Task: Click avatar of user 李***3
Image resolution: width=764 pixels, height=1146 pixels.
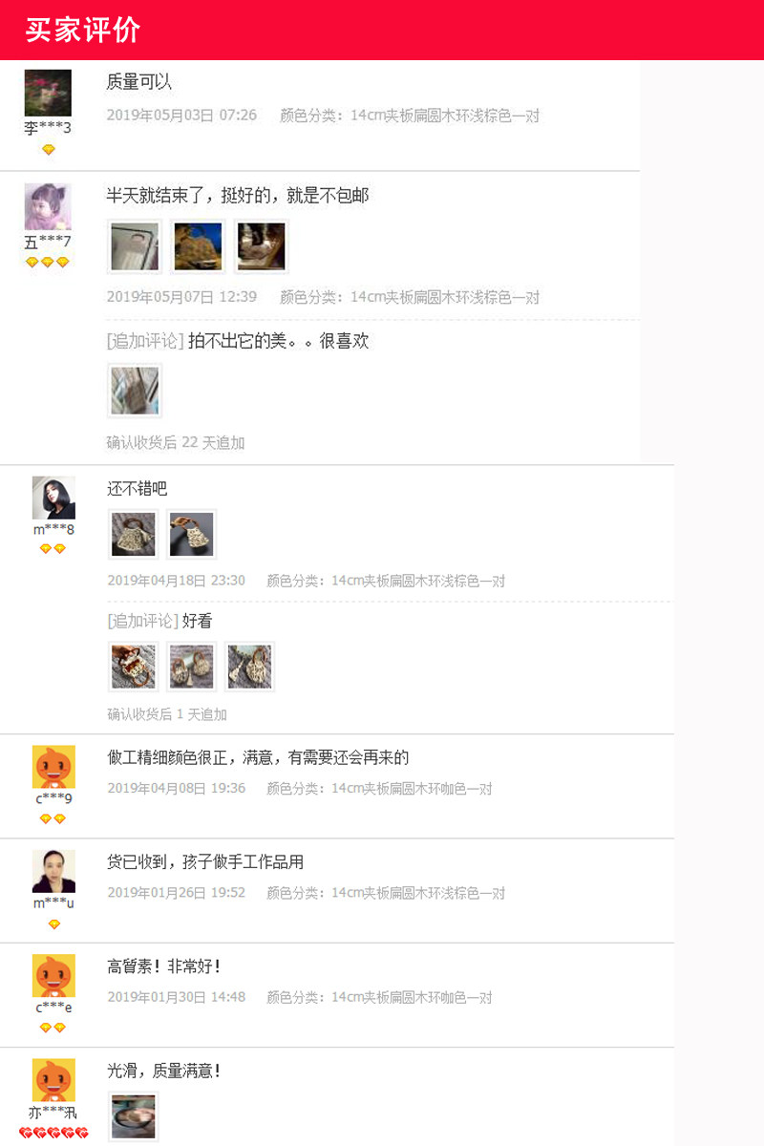Action: (48, 93)
